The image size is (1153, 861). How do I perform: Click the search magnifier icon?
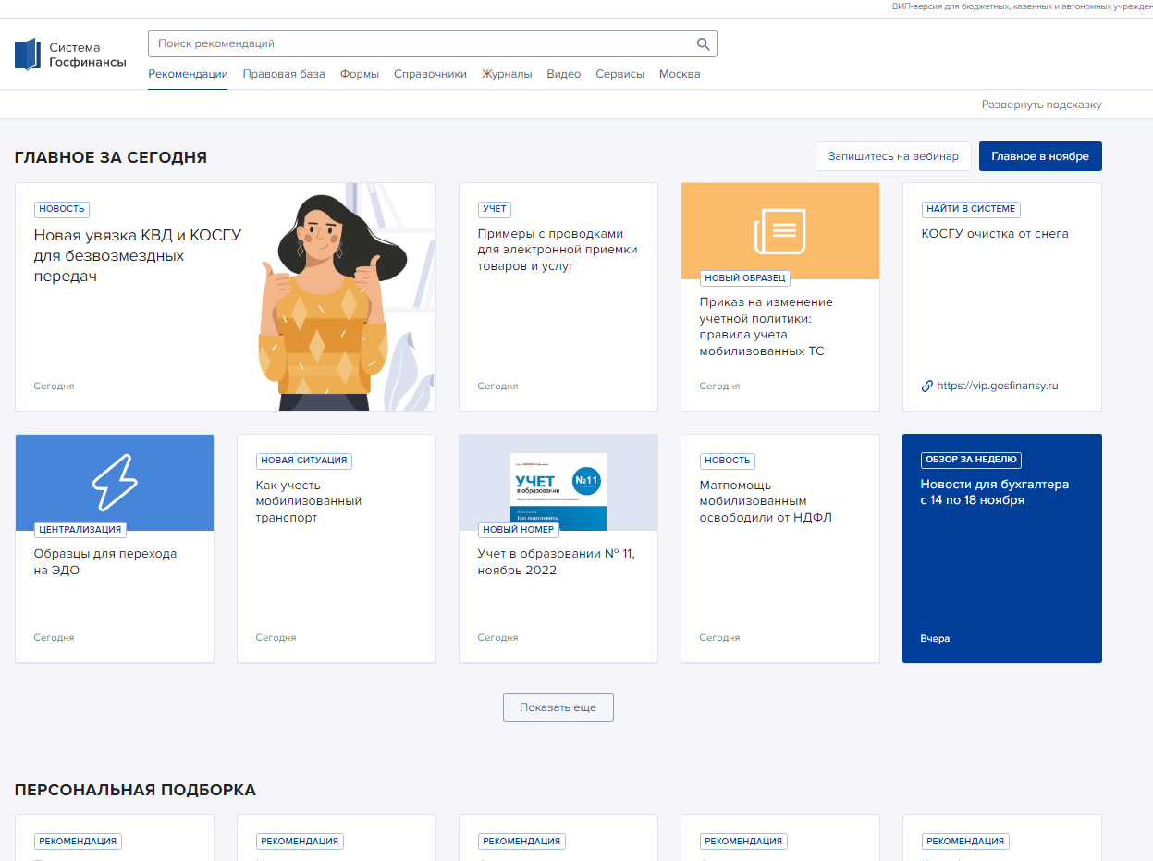(703, 44)
